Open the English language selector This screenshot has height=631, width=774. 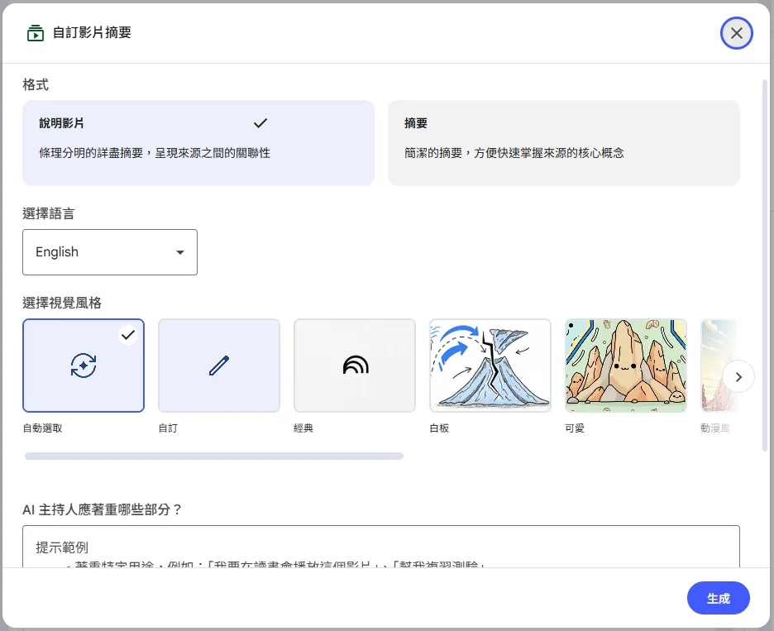110,251
